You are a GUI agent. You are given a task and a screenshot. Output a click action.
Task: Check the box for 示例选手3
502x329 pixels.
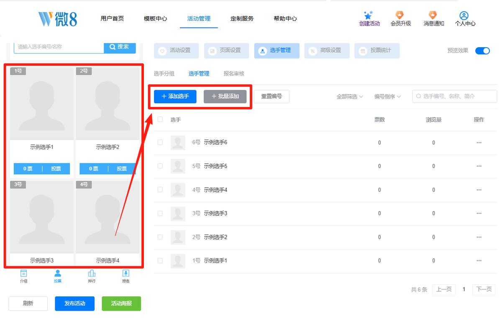[160, 213]
